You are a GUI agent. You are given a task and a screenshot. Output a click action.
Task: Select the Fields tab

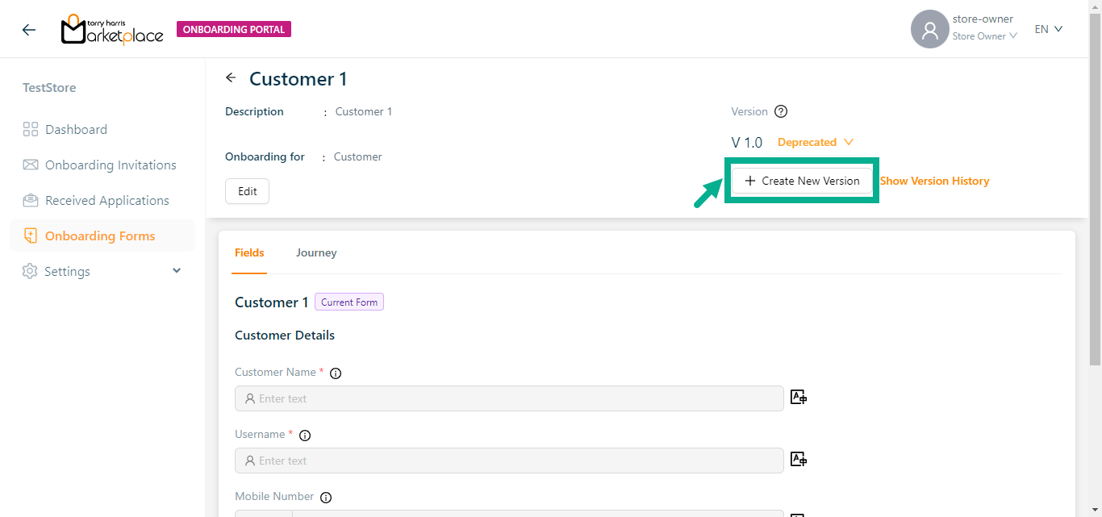(x=249, y=253)
